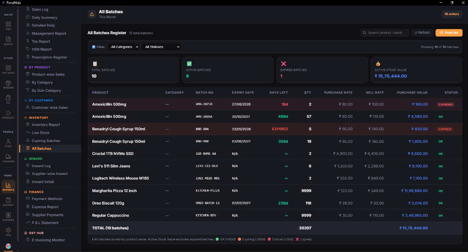Open Sales Log report
This screenshot has height=252, width=468.
40,10
